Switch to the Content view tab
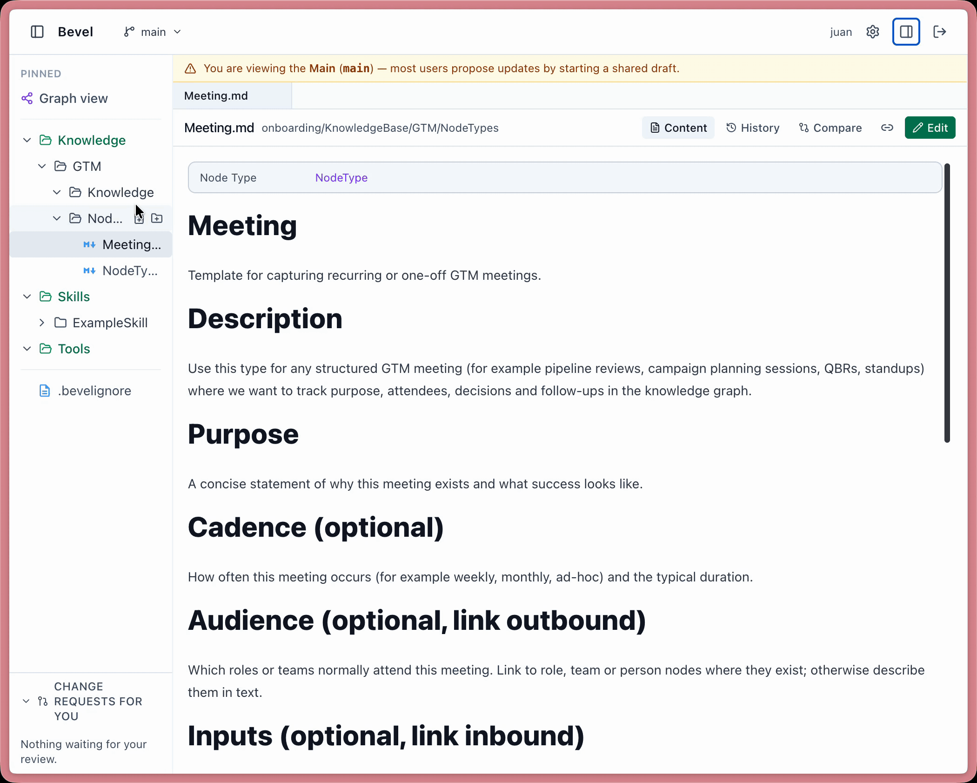This screenshot has height=783, width=977. [x=678, y=128]
